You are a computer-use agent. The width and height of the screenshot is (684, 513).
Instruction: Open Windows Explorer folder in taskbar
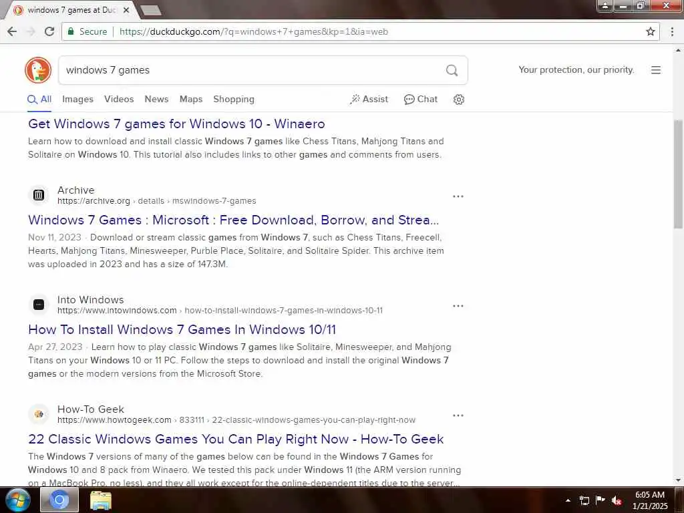pos(101,500)
